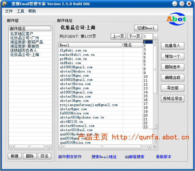The image size is (195, 171).
Task: Select group 淘宝卖家-服装类
Action: coord(30,46)
